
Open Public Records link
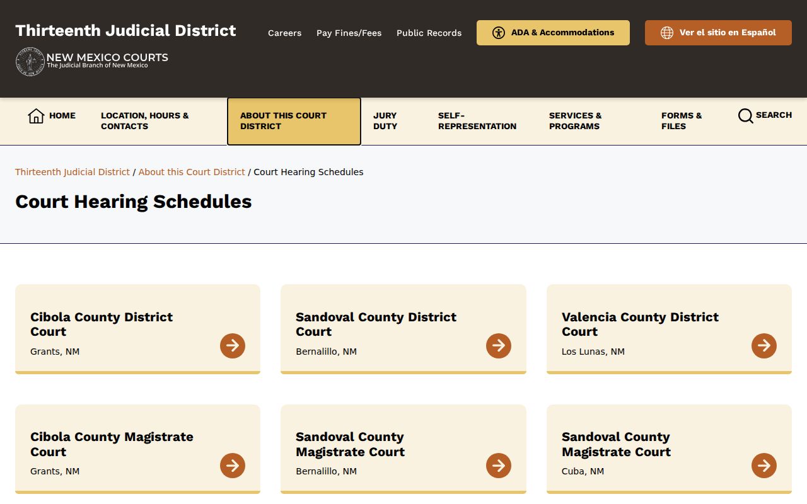(429, 33)
